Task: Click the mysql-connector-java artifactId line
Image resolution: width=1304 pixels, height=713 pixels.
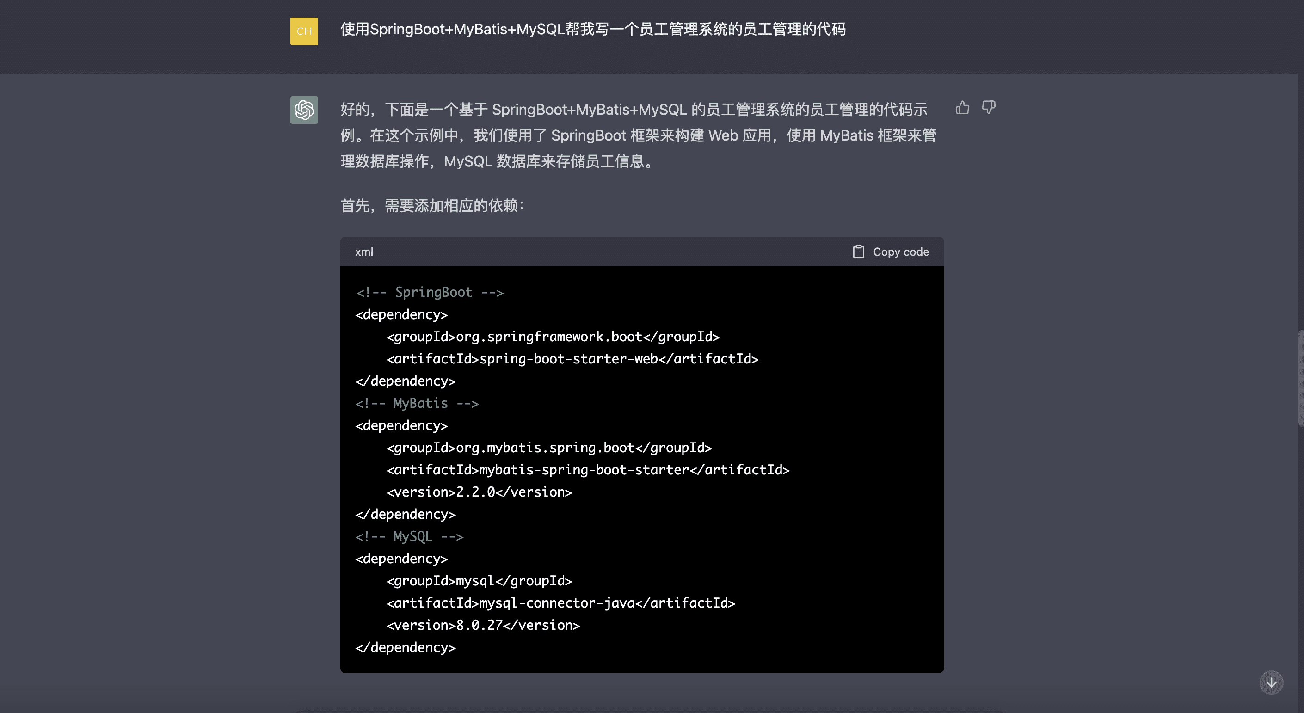Action: (x=560, y=602)
